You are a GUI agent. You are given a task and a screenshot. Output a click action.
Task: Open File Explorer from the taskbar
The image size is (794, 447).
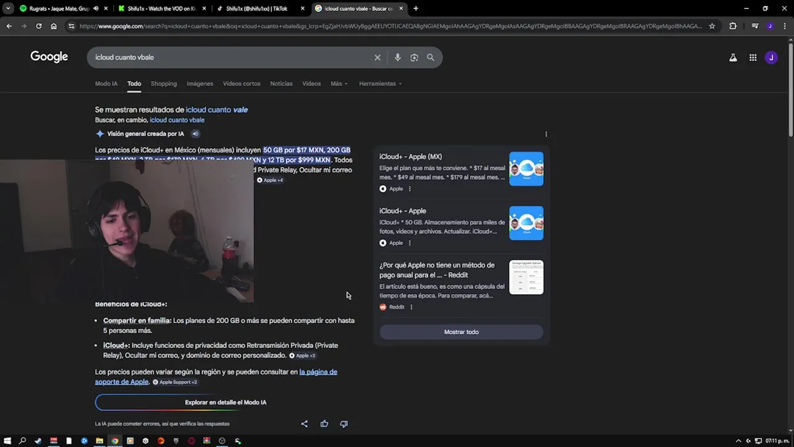coord(99,441)
